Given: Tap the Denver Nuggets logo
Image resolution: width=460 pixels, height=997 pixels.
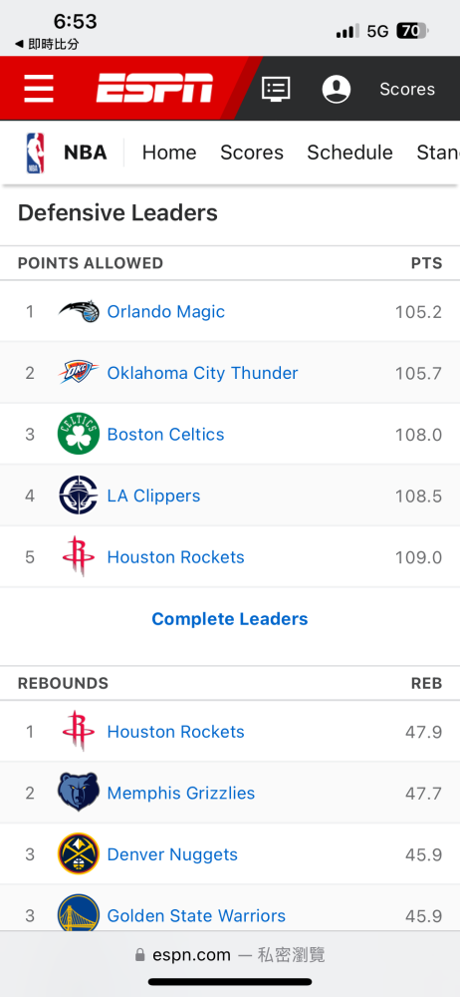Looking at the screenshot, I should click(x=79, y=854).
